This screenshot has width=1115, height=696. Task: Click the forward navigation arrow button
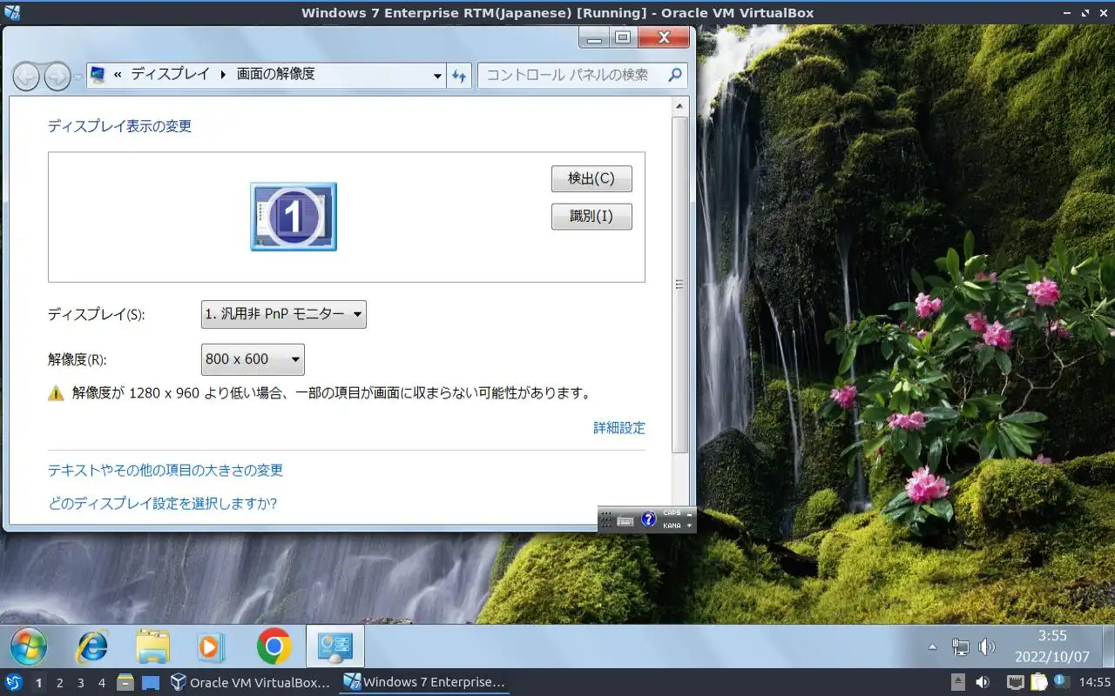57,77
